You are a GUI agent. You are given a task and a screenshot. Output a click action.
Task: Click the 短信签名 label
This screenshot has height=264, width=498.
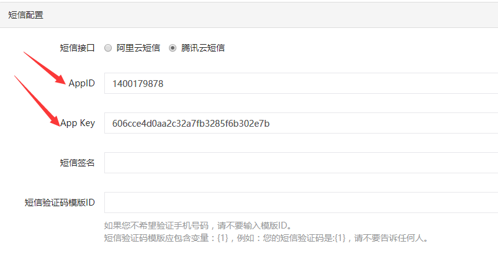[x=77, y=163]
